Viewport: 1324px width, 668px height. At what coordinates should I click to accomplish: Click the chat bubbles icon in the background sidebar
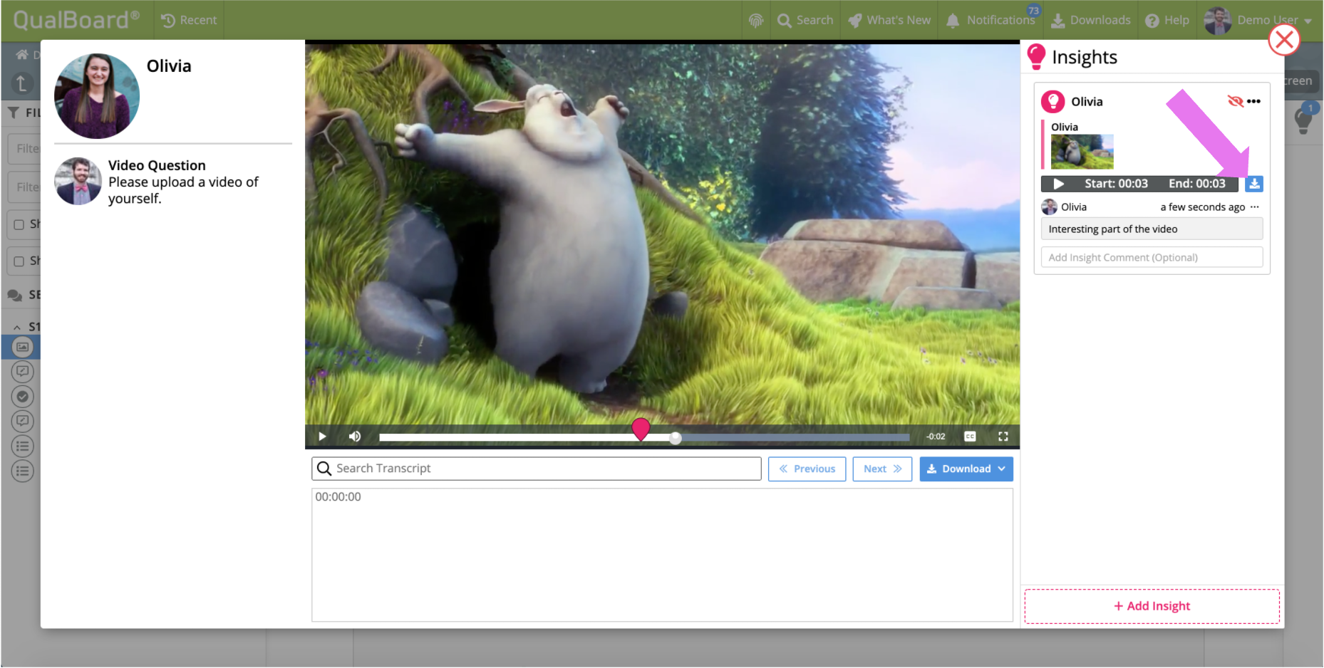15,295
